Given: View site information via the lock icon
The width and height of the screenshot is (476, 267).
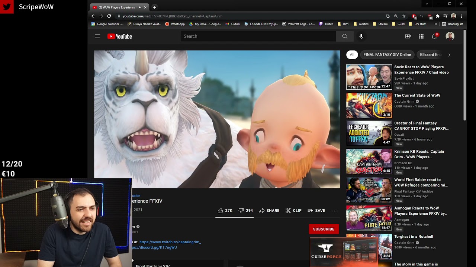Looking at the screenshot, I should tap(119, 16).
